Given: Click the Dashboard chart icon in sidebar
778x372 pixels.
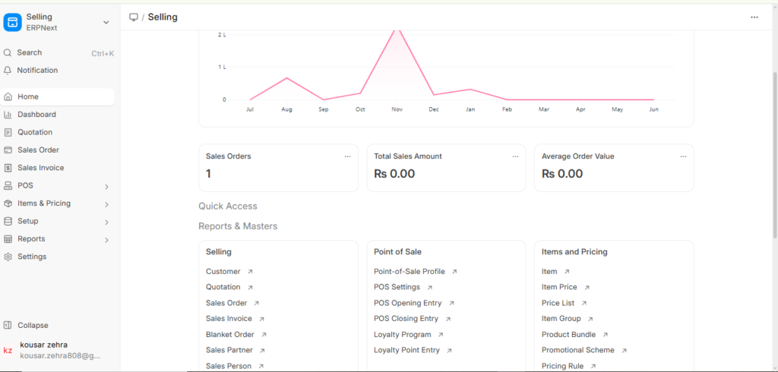Looking at the screenshot, I should click(8, 115).
